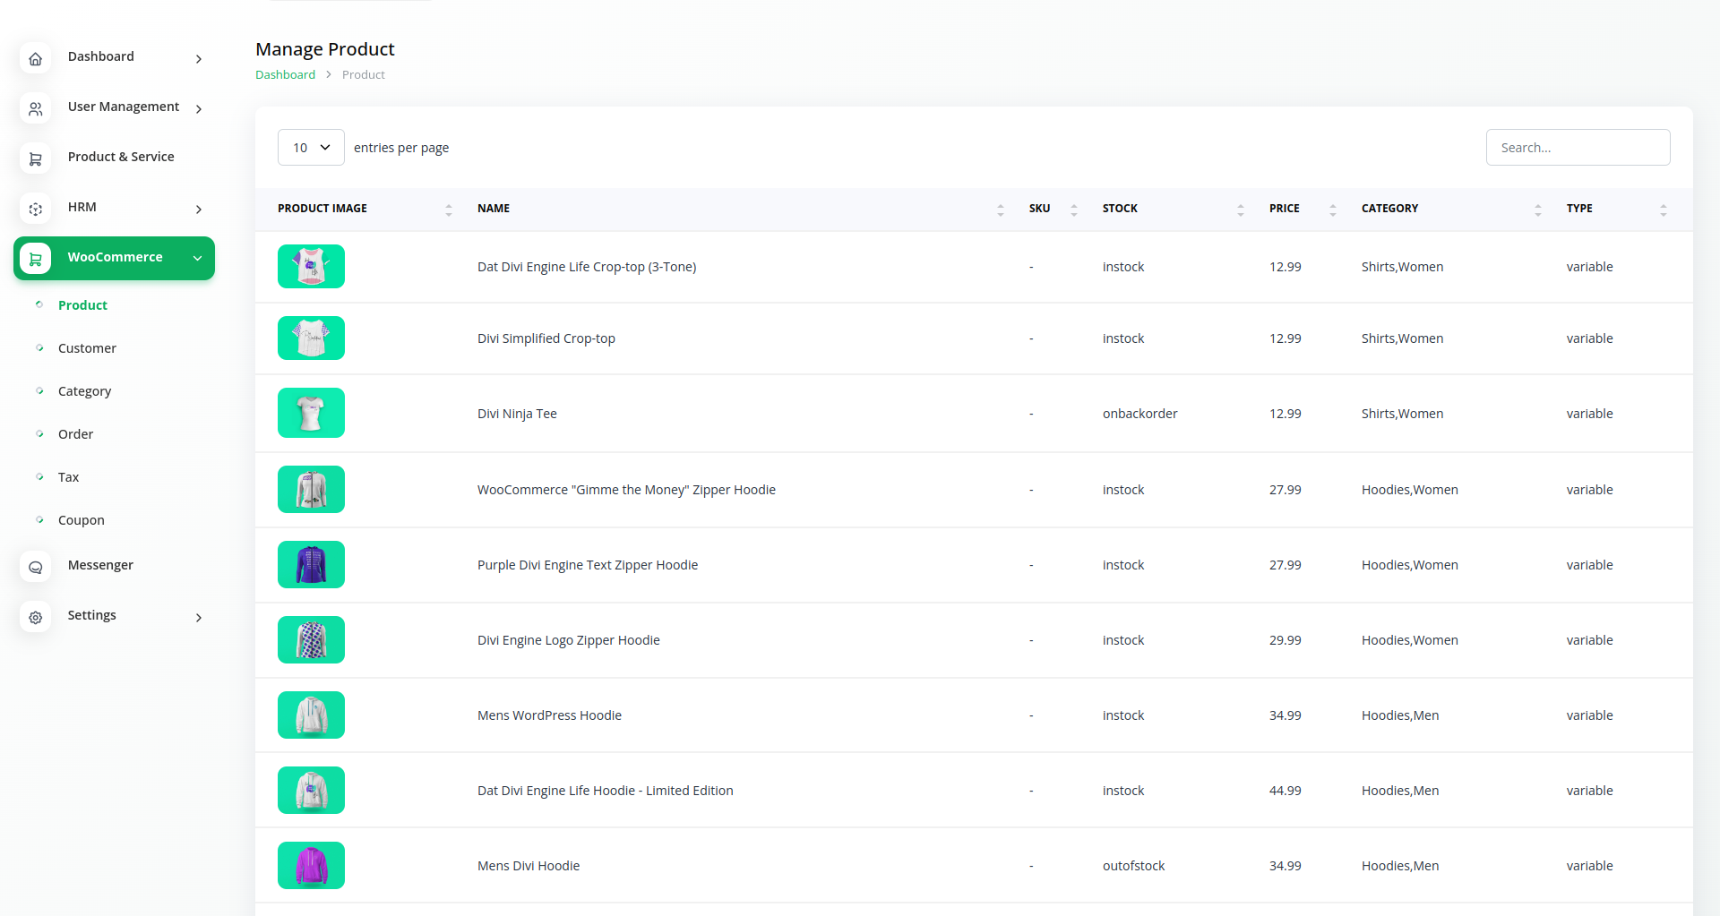Click the User Management people icon
The image size is (1720, 916).
[36, 109]
